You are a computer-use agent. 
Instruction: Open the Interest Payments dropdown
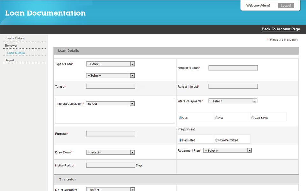[233, 101]
